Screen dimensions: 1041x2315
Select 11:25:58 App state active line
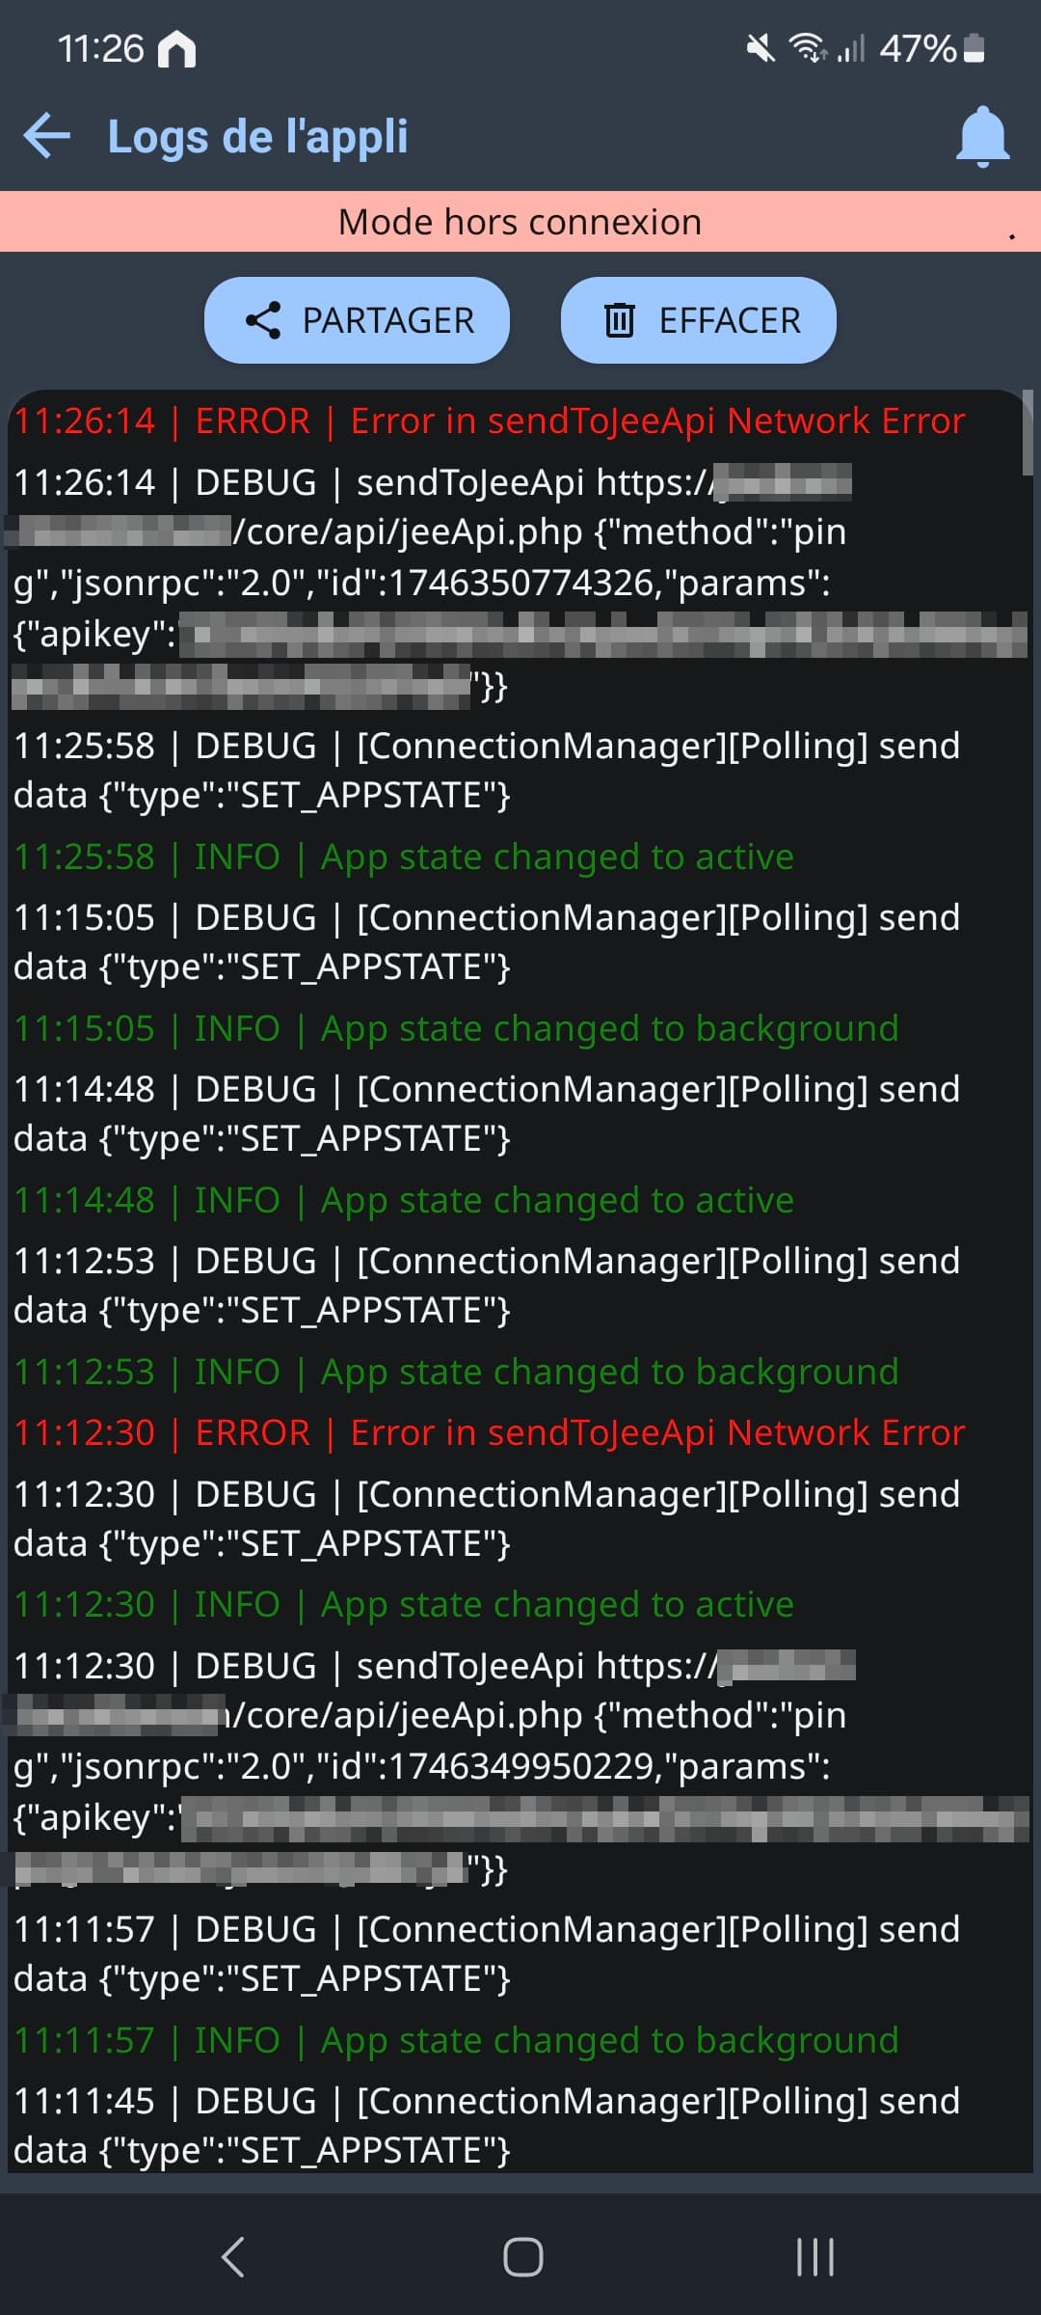coord(404,858)
